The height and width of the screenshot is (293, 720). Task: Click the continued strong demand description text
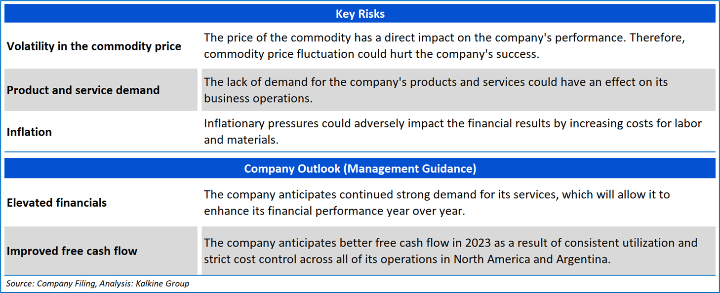pos(437,202)
